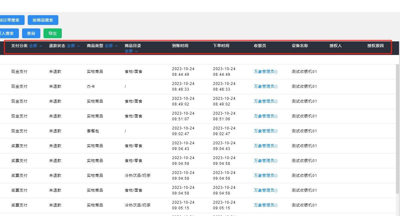400x216 pixels.
Task: Open 万象管理员() link in 08:44:49 row
Action: click(x=266, y=72)
